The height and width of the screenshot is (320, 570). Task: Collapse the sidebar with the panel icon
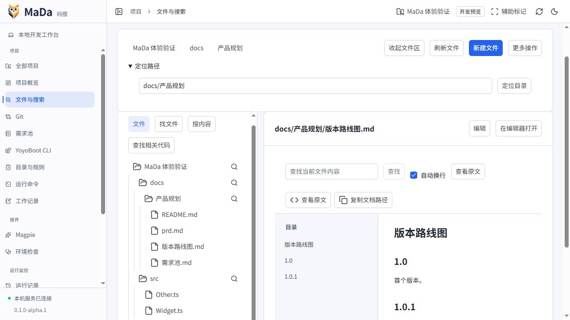(x=119, y=12)
